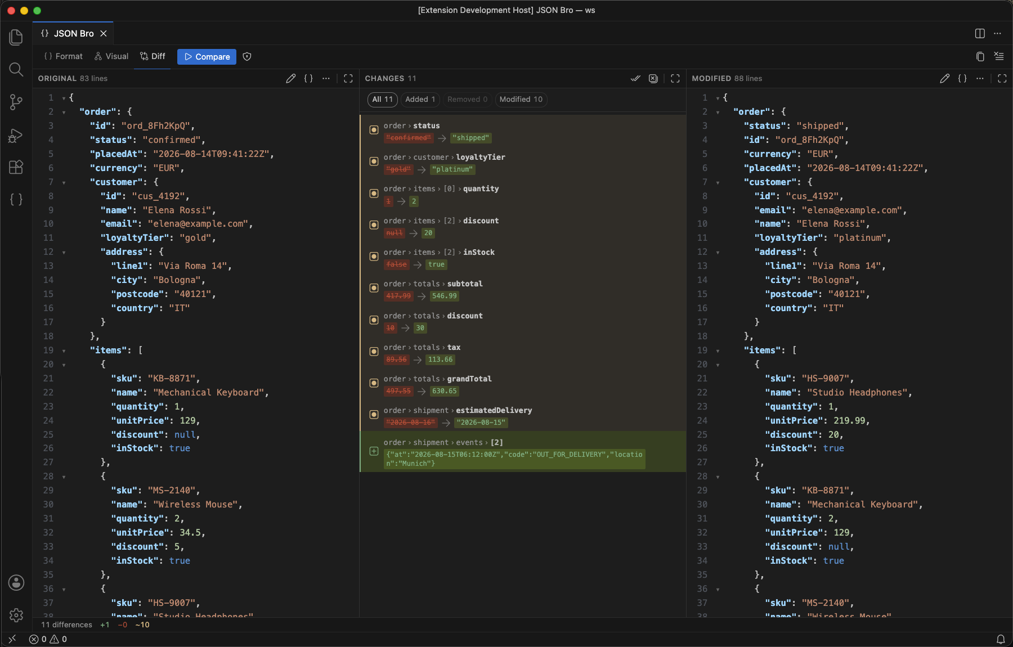Filter changes by All 11
The width and height of the screenshot is (1013, 647).
[x=383, y=100]
